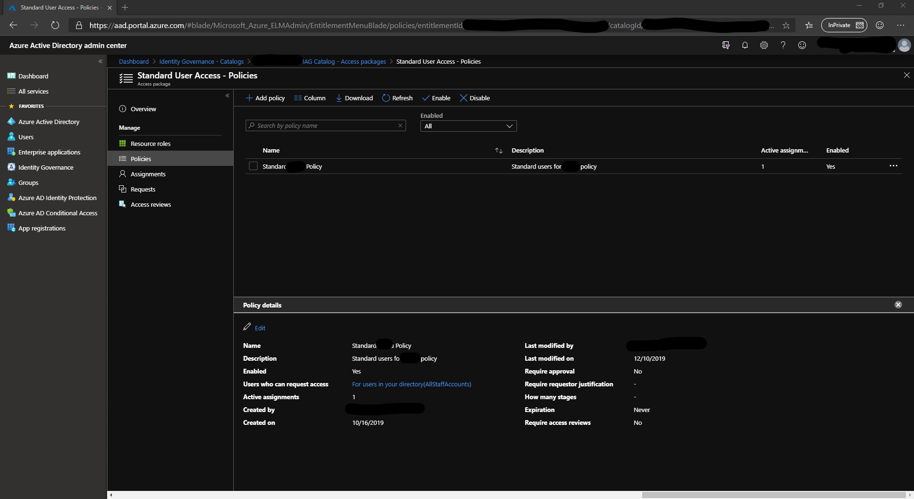Image resolution: width=914 pixels, height=499 pixels.
Task: Open the Column options
Action: pyautogui.click(x=310, y=98)
